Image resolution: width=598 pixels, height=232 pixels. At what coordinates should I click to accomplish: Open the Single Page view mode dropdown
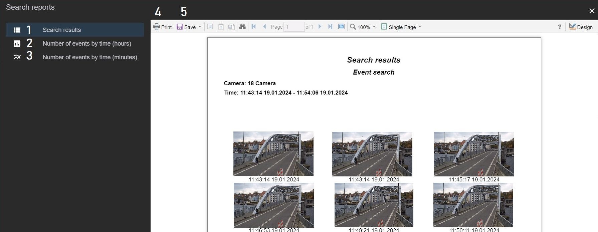point(420,27)
